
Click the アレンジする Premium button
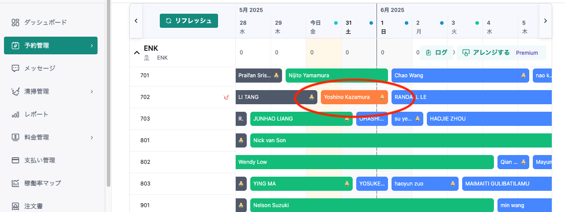click(501, 53)
